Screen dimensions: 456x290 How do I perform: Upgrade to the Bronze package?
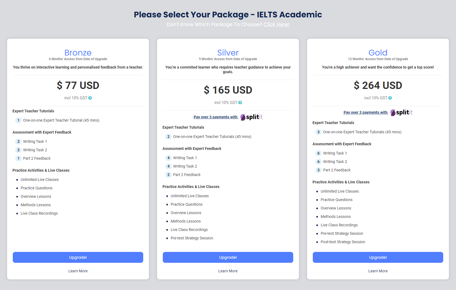[x=78, y=257]
